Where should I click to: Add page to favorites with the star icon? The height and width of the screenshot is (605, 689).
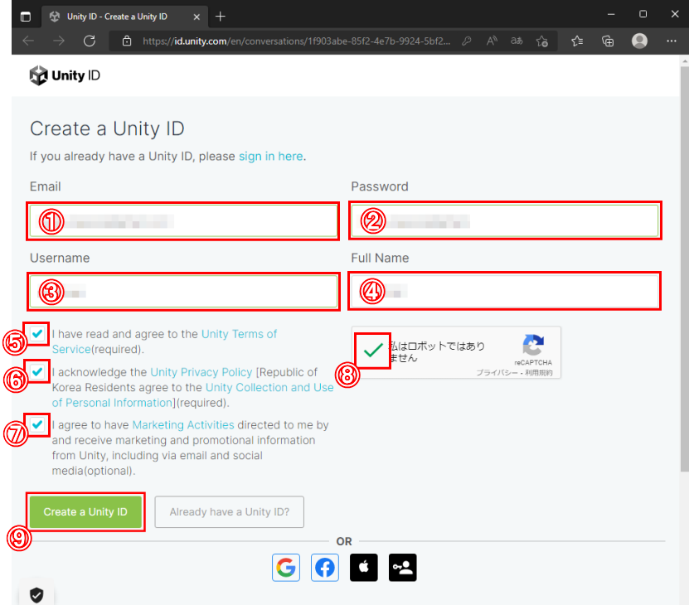pyautogui.click(x=541, y=41)
